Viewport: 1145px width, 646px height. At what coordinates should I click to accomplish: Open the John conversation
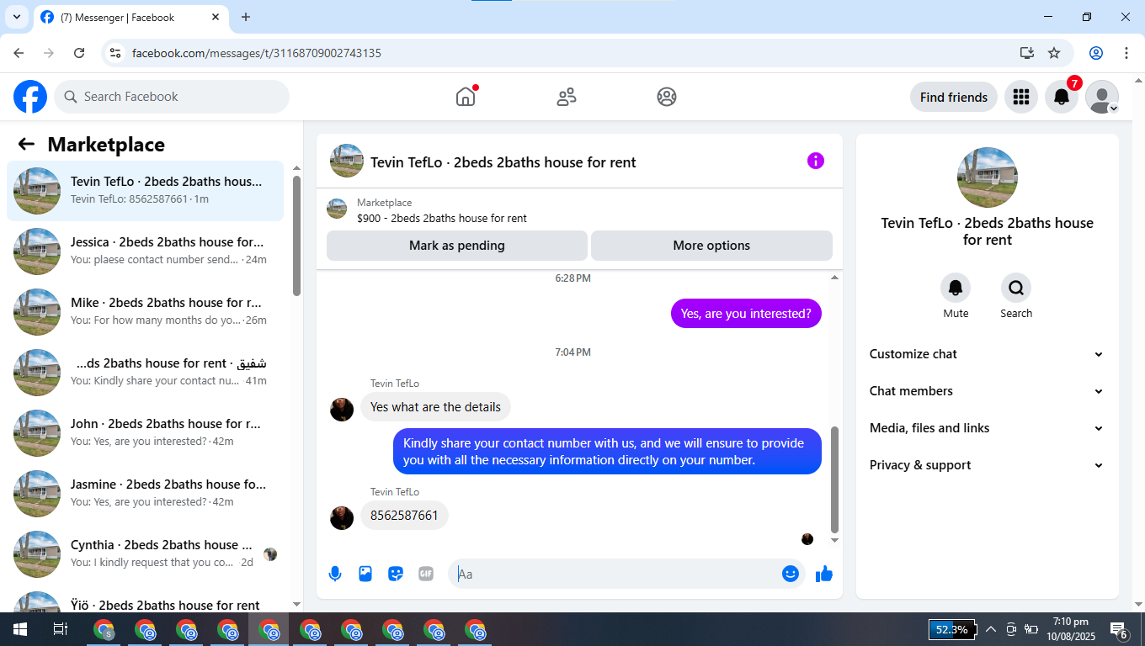[x=145, y=433]
